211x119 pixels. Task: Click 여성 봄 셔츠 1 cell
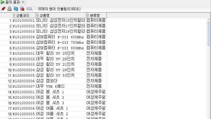coord(61,92)
